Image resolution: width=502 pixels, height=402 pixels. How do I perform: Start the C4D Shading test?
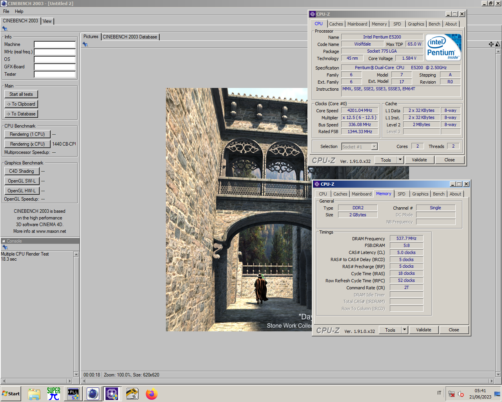click(x=22, y=171)
